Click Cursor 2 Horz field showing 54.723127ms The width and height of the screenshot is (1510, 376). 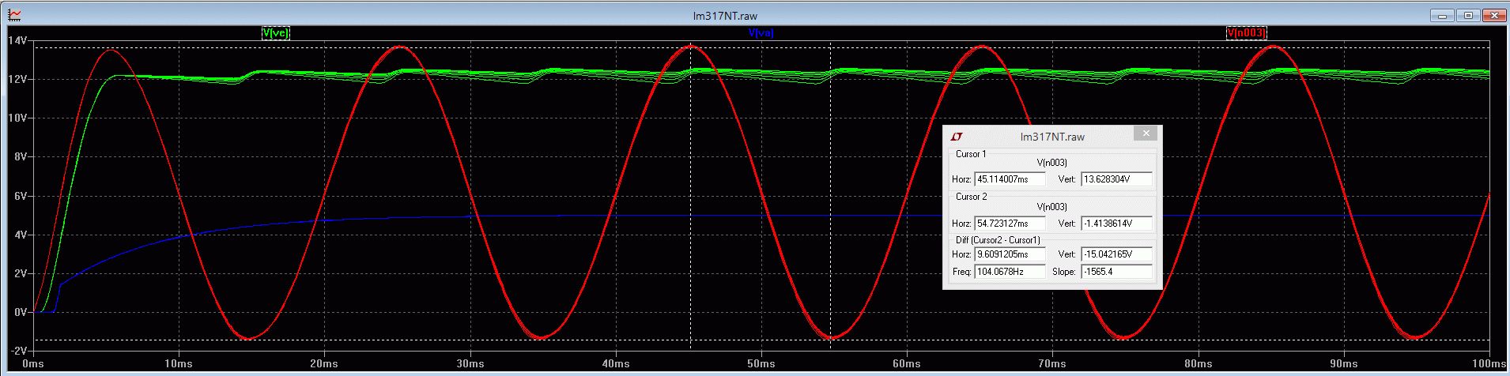tap(1010, 224)
